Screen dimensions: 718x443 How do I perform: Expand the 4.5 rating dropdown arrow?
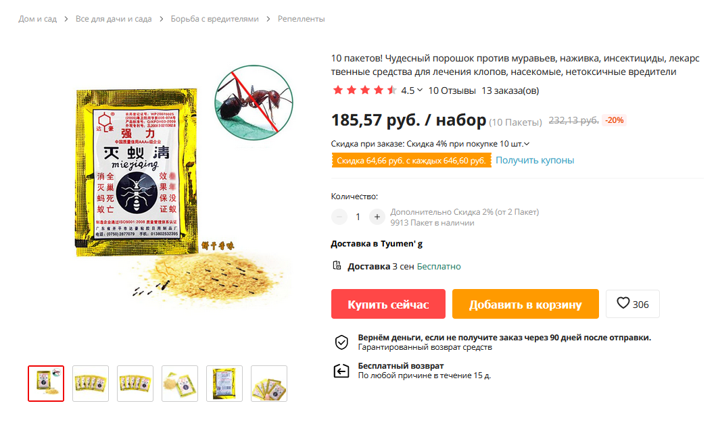click(x=419, y=90)
